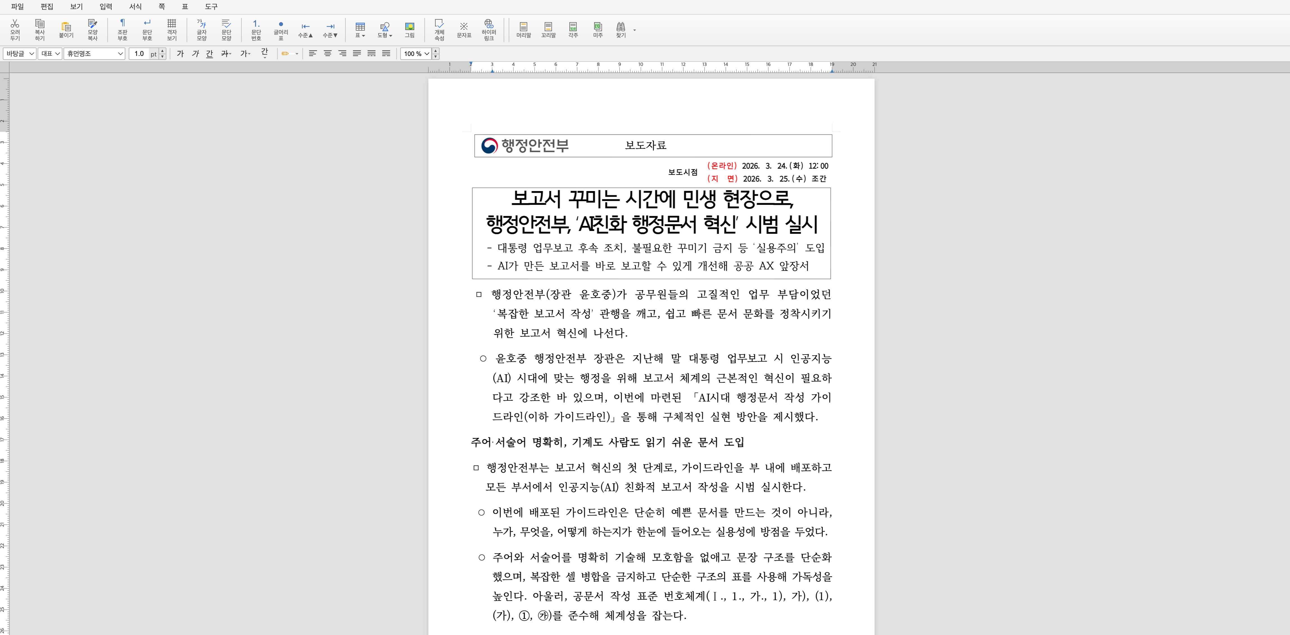Image resolution: width=1290 pixels, height=635 pixels.
Task: Open the 100 % zoom dropdown
Action: click(x=416, y=54)
